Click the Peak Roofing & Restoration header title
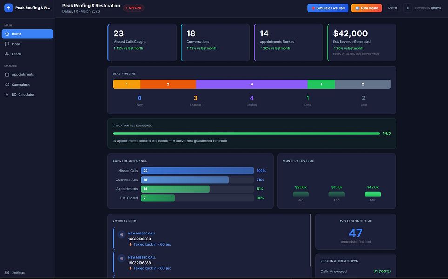This screenshot has height=279, width=448. [91, 6]
